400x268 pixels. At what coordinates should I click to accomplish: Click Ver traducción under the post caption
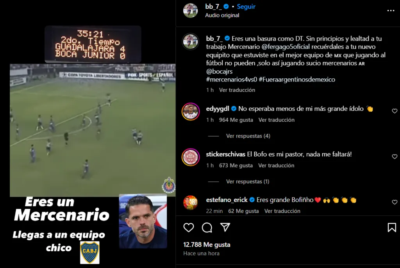[237, 90]
